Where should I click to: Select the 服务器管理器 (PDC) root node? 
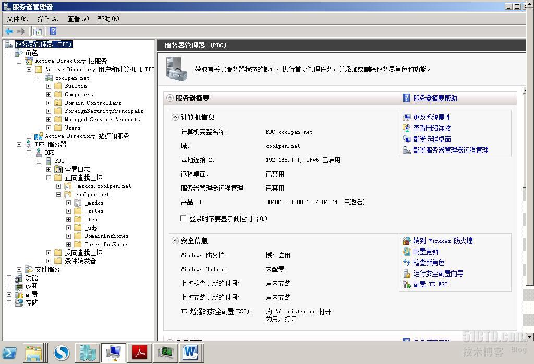pos(44,44)
